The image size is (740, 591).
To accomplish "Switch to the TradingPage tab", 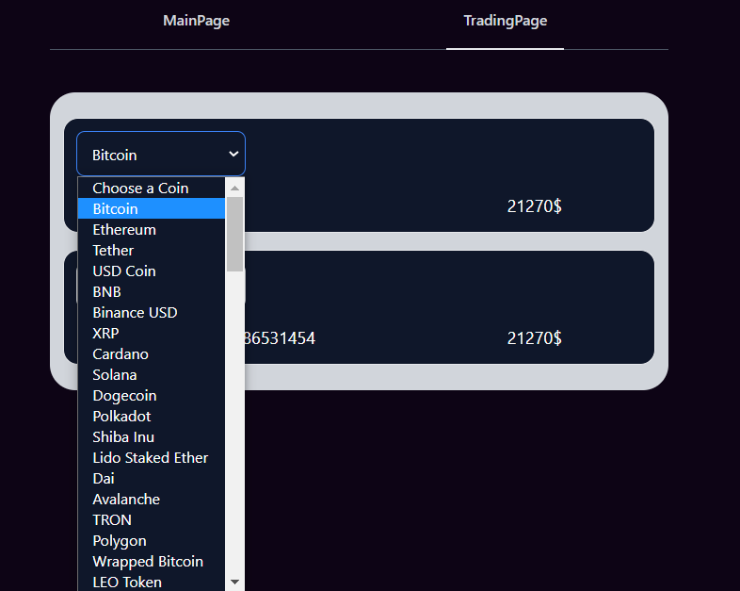I will click(x=505, y=21).
